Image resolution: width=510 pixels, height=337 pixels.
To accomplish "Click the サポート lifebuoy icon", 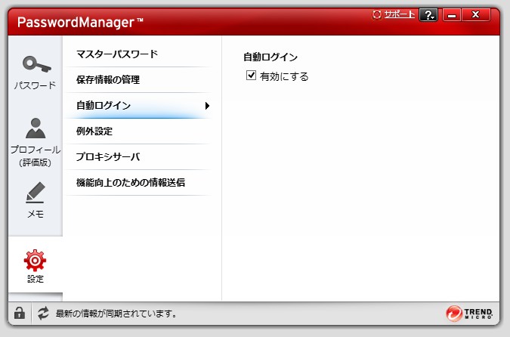I will (x=377, y=14).
